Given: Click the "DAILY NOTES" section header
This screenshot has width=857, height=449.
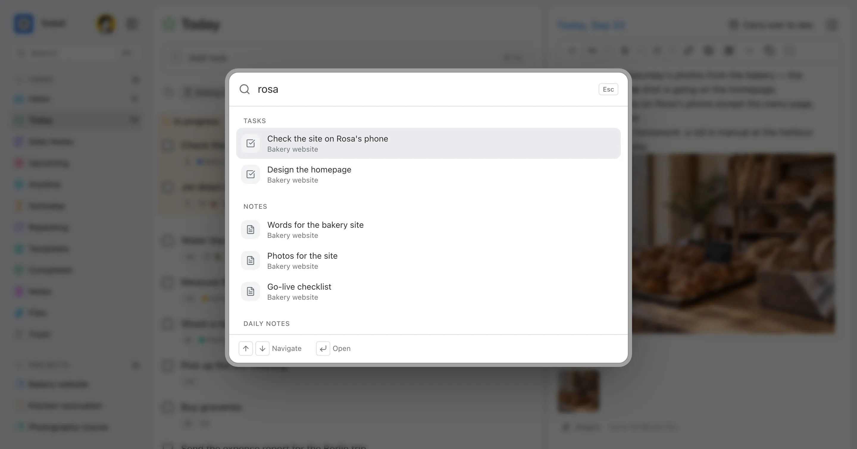Looking at the screenshot, I should (267, 324).
